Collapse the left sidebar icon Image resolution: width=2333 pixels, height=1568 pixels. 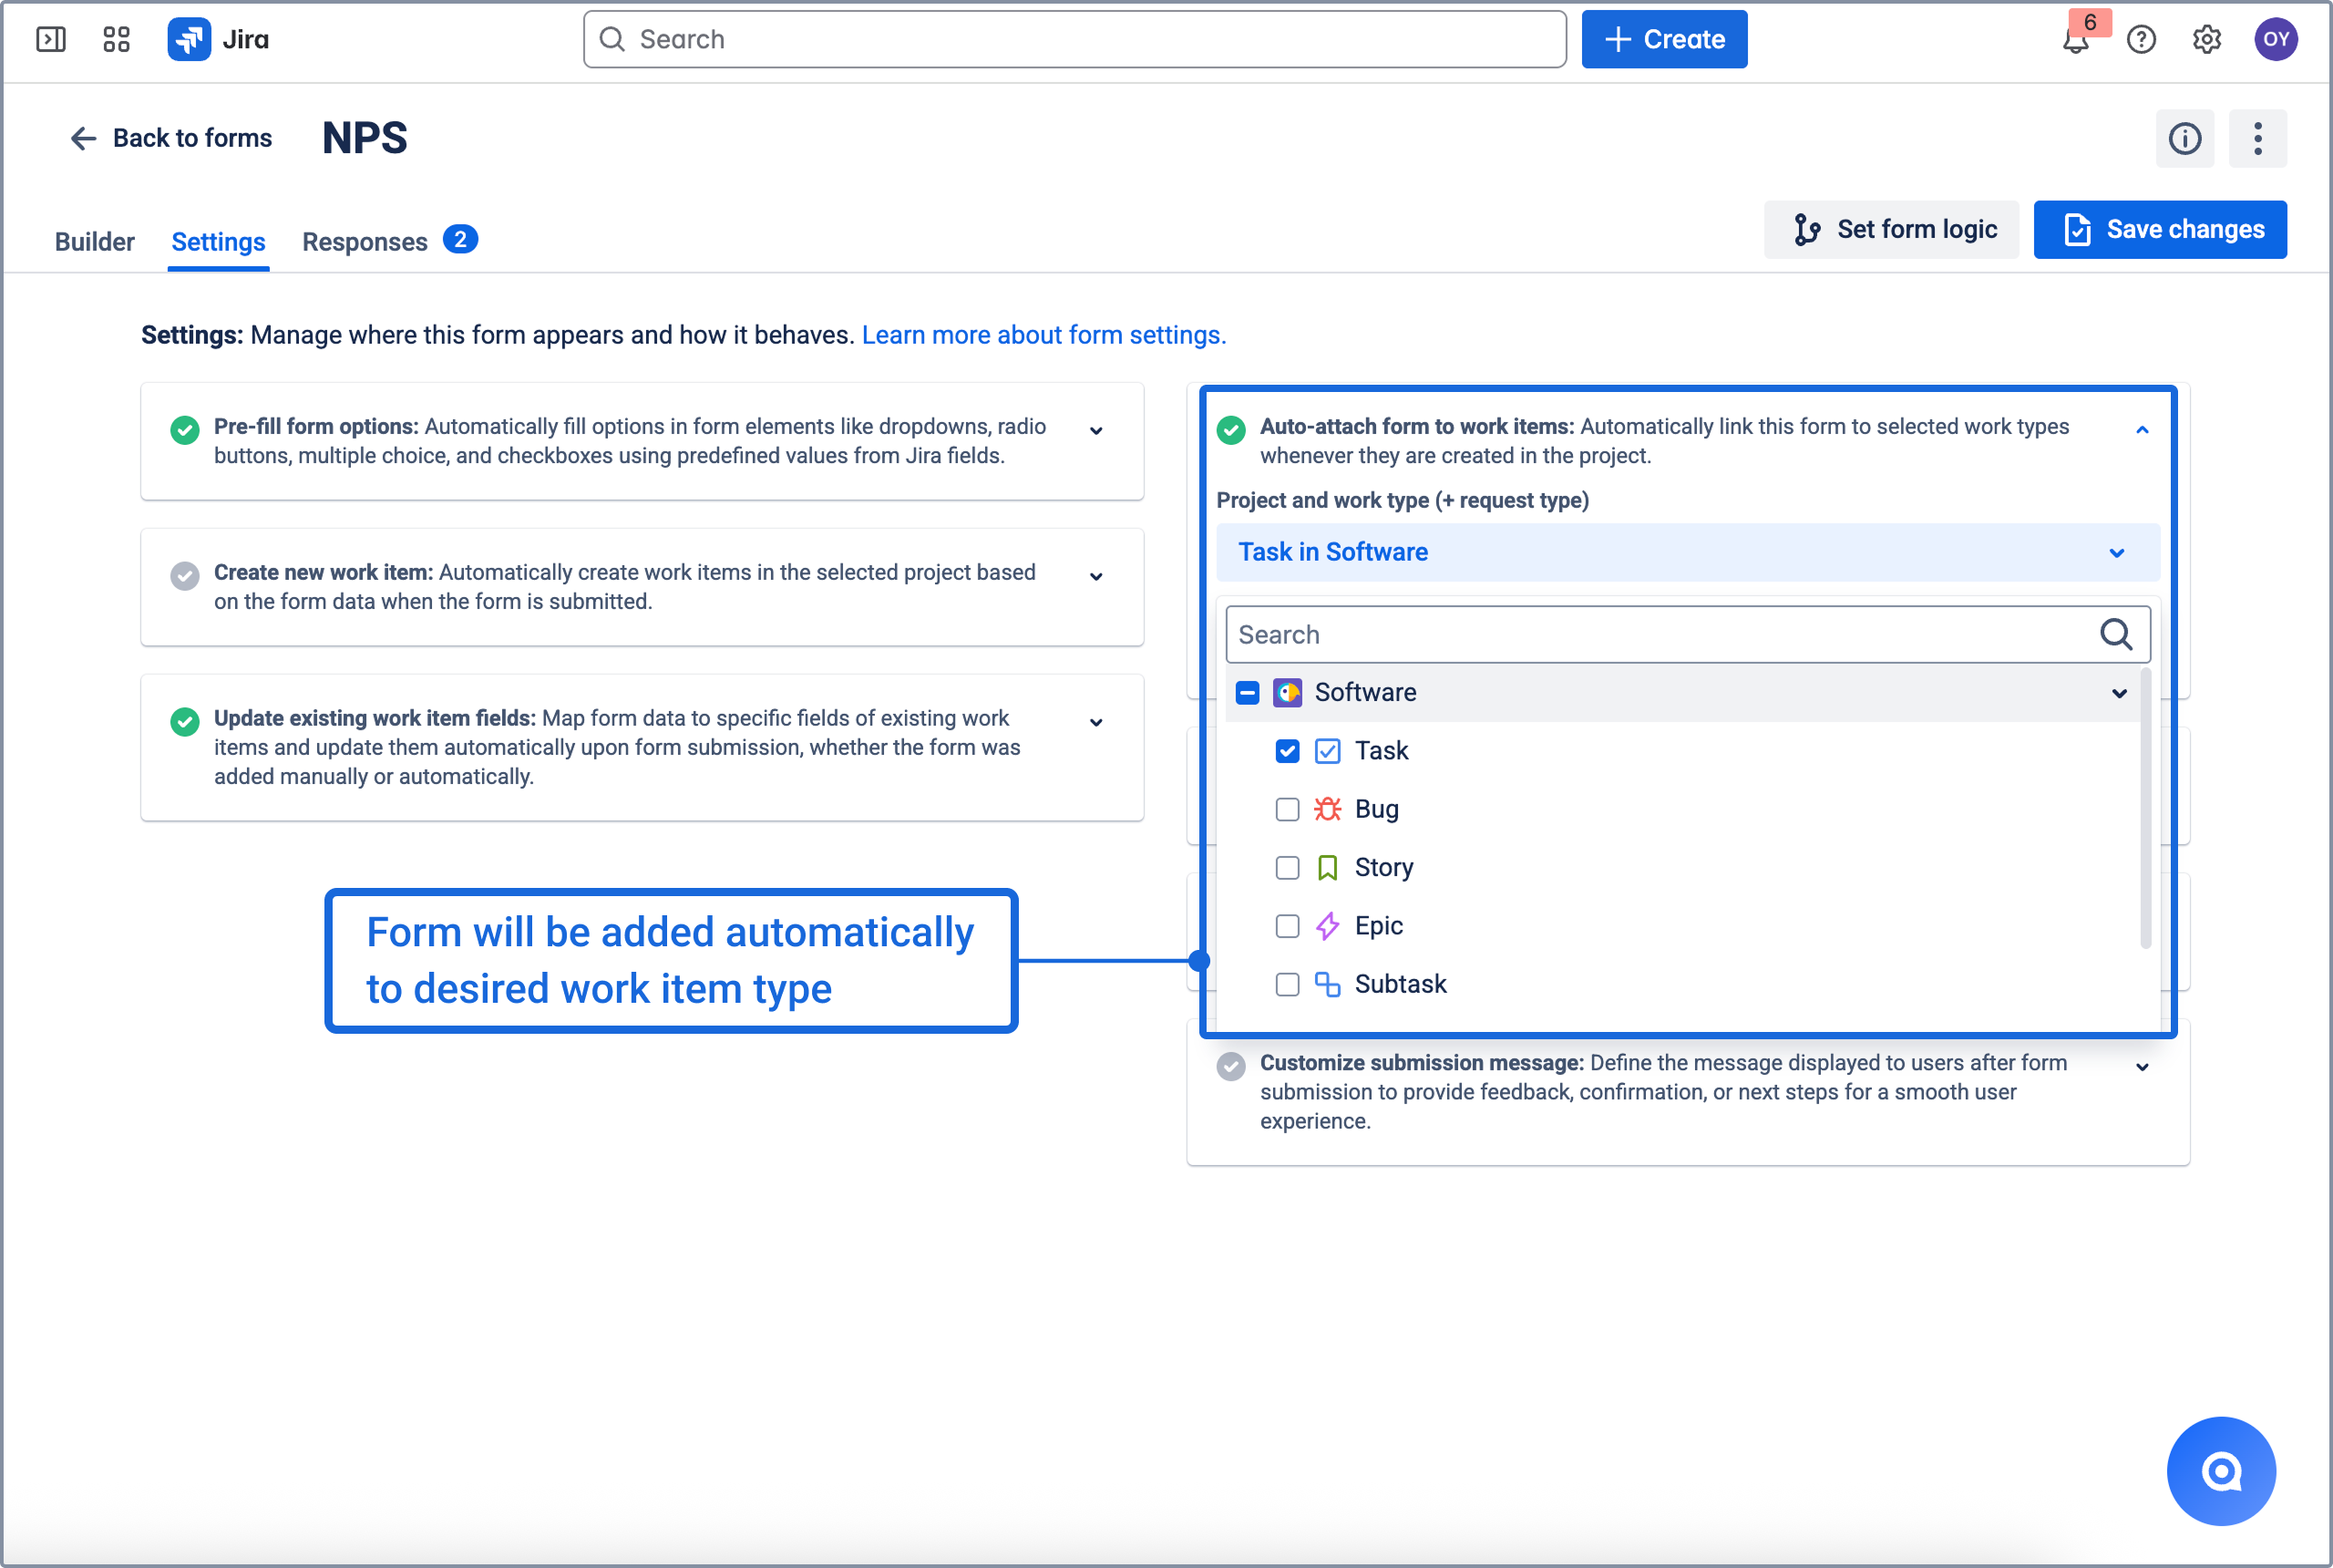coord(51,39)
